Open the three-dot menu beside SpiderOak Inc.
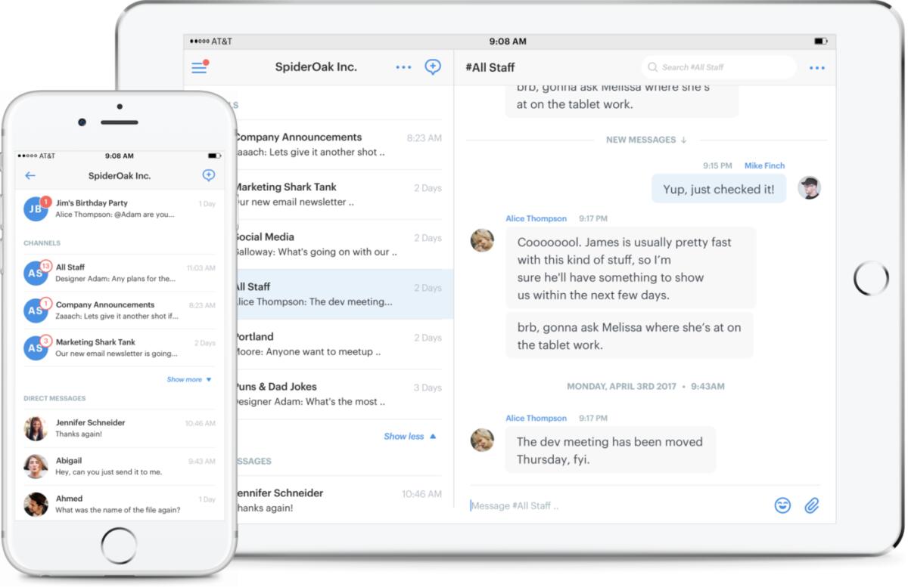Viewport: 908px width, 587px height. click(403, 67)
